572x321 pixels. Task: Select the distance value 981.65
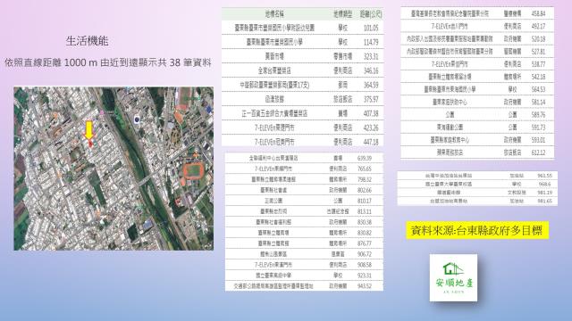point(544,201)
